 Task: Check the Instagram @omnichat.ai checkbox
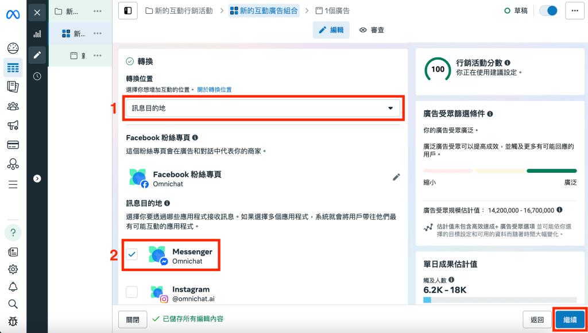132,292
